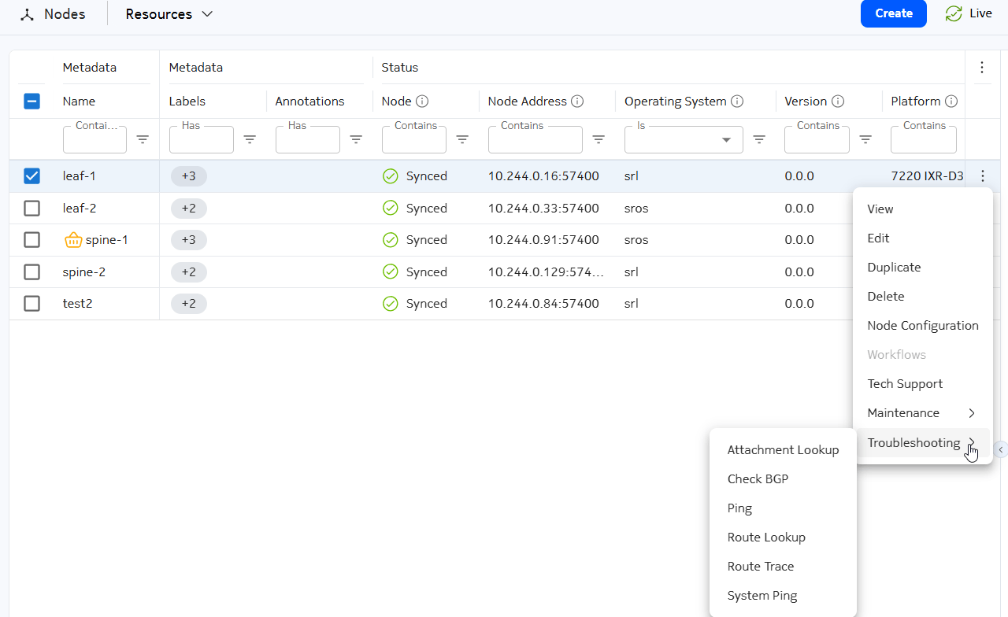
Task: Open table options three-dot menu in header
Action: click(982, 68)
